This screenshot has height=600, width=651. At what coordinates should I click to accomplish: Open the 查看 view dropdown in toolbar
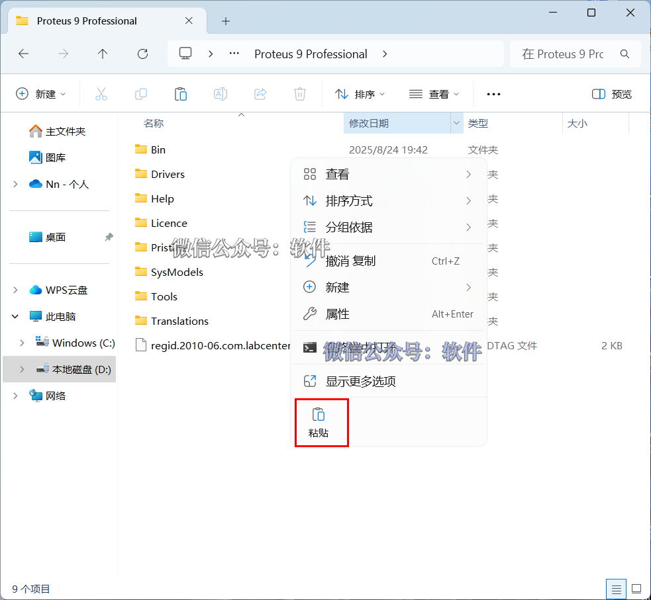[x=434, y=94]
